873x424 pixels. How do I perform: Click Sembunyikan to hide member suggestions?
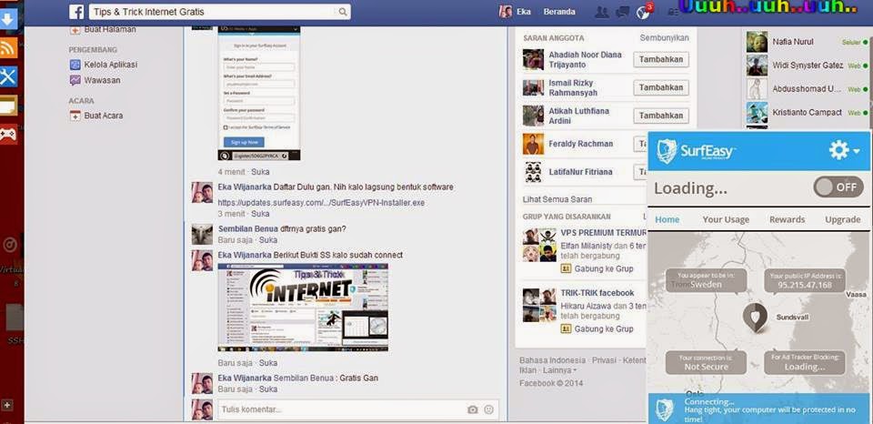[664, 38]
